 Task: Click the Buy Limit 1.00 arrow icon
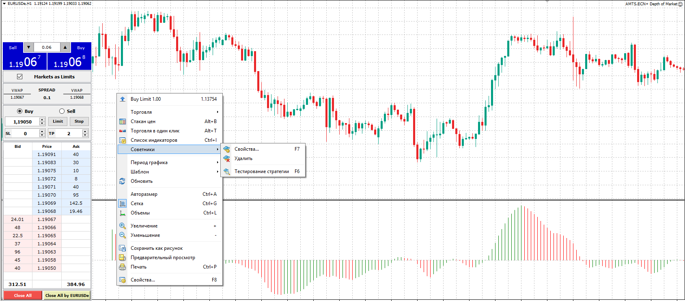point(123,99)
